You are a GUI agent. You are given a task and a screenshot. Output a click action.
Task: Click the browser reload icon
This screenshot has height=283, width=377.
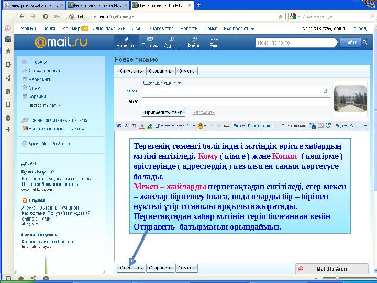(45, 16)
